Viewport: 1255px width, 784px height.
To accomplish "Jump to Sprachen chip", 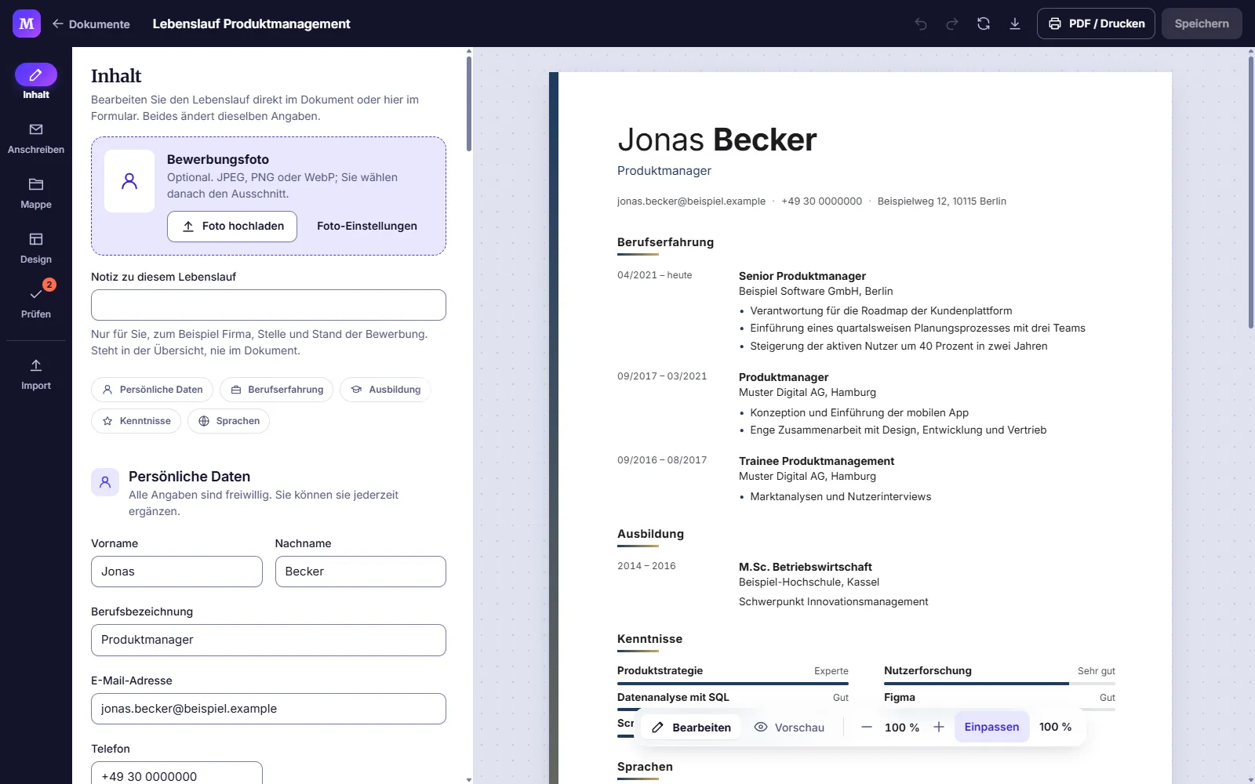I will point(229,421).
